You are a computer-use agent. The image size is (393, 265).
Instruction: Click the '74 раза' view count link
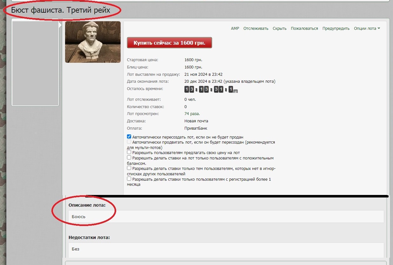point(192,114)
